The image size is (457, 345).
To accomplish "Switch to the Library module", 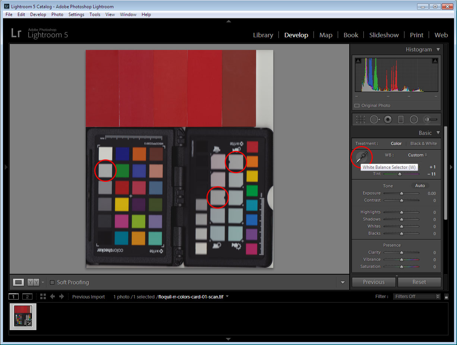I will click(263, 35).
